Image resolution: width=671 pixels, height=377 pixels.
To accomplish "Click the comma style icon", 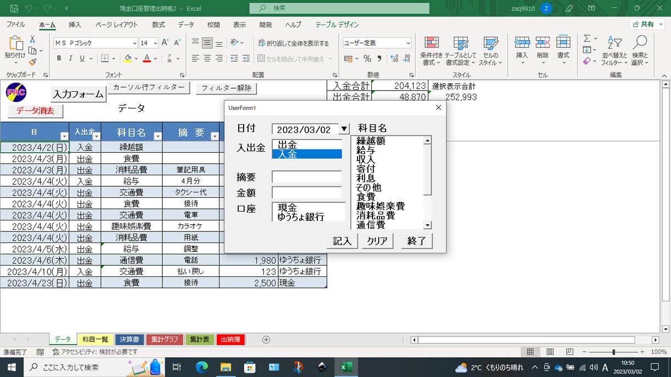I will 379,58.
